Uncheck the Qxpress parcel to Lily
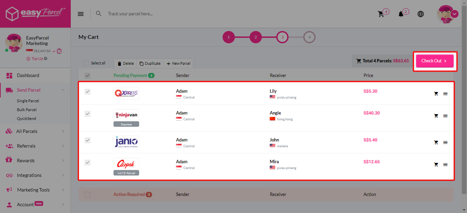Screen dimensions: 467x213 [x=88, y=92]
